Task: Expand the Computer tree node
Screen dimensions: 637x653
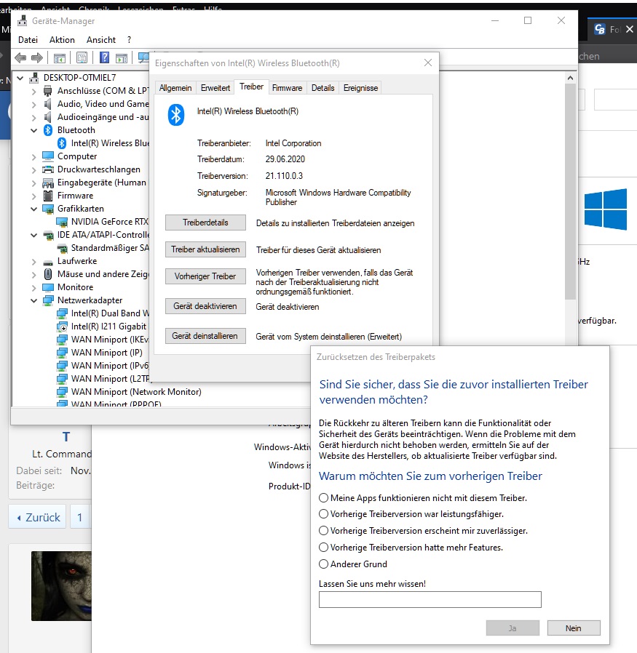Action: tap(33, 156)
